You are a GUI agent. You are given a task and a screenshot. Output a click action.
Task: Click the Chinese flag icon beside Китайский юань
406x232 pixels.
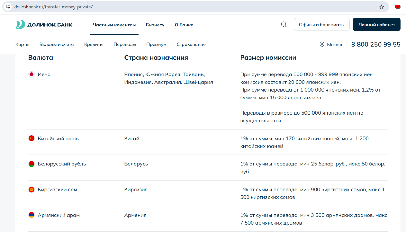31,139
